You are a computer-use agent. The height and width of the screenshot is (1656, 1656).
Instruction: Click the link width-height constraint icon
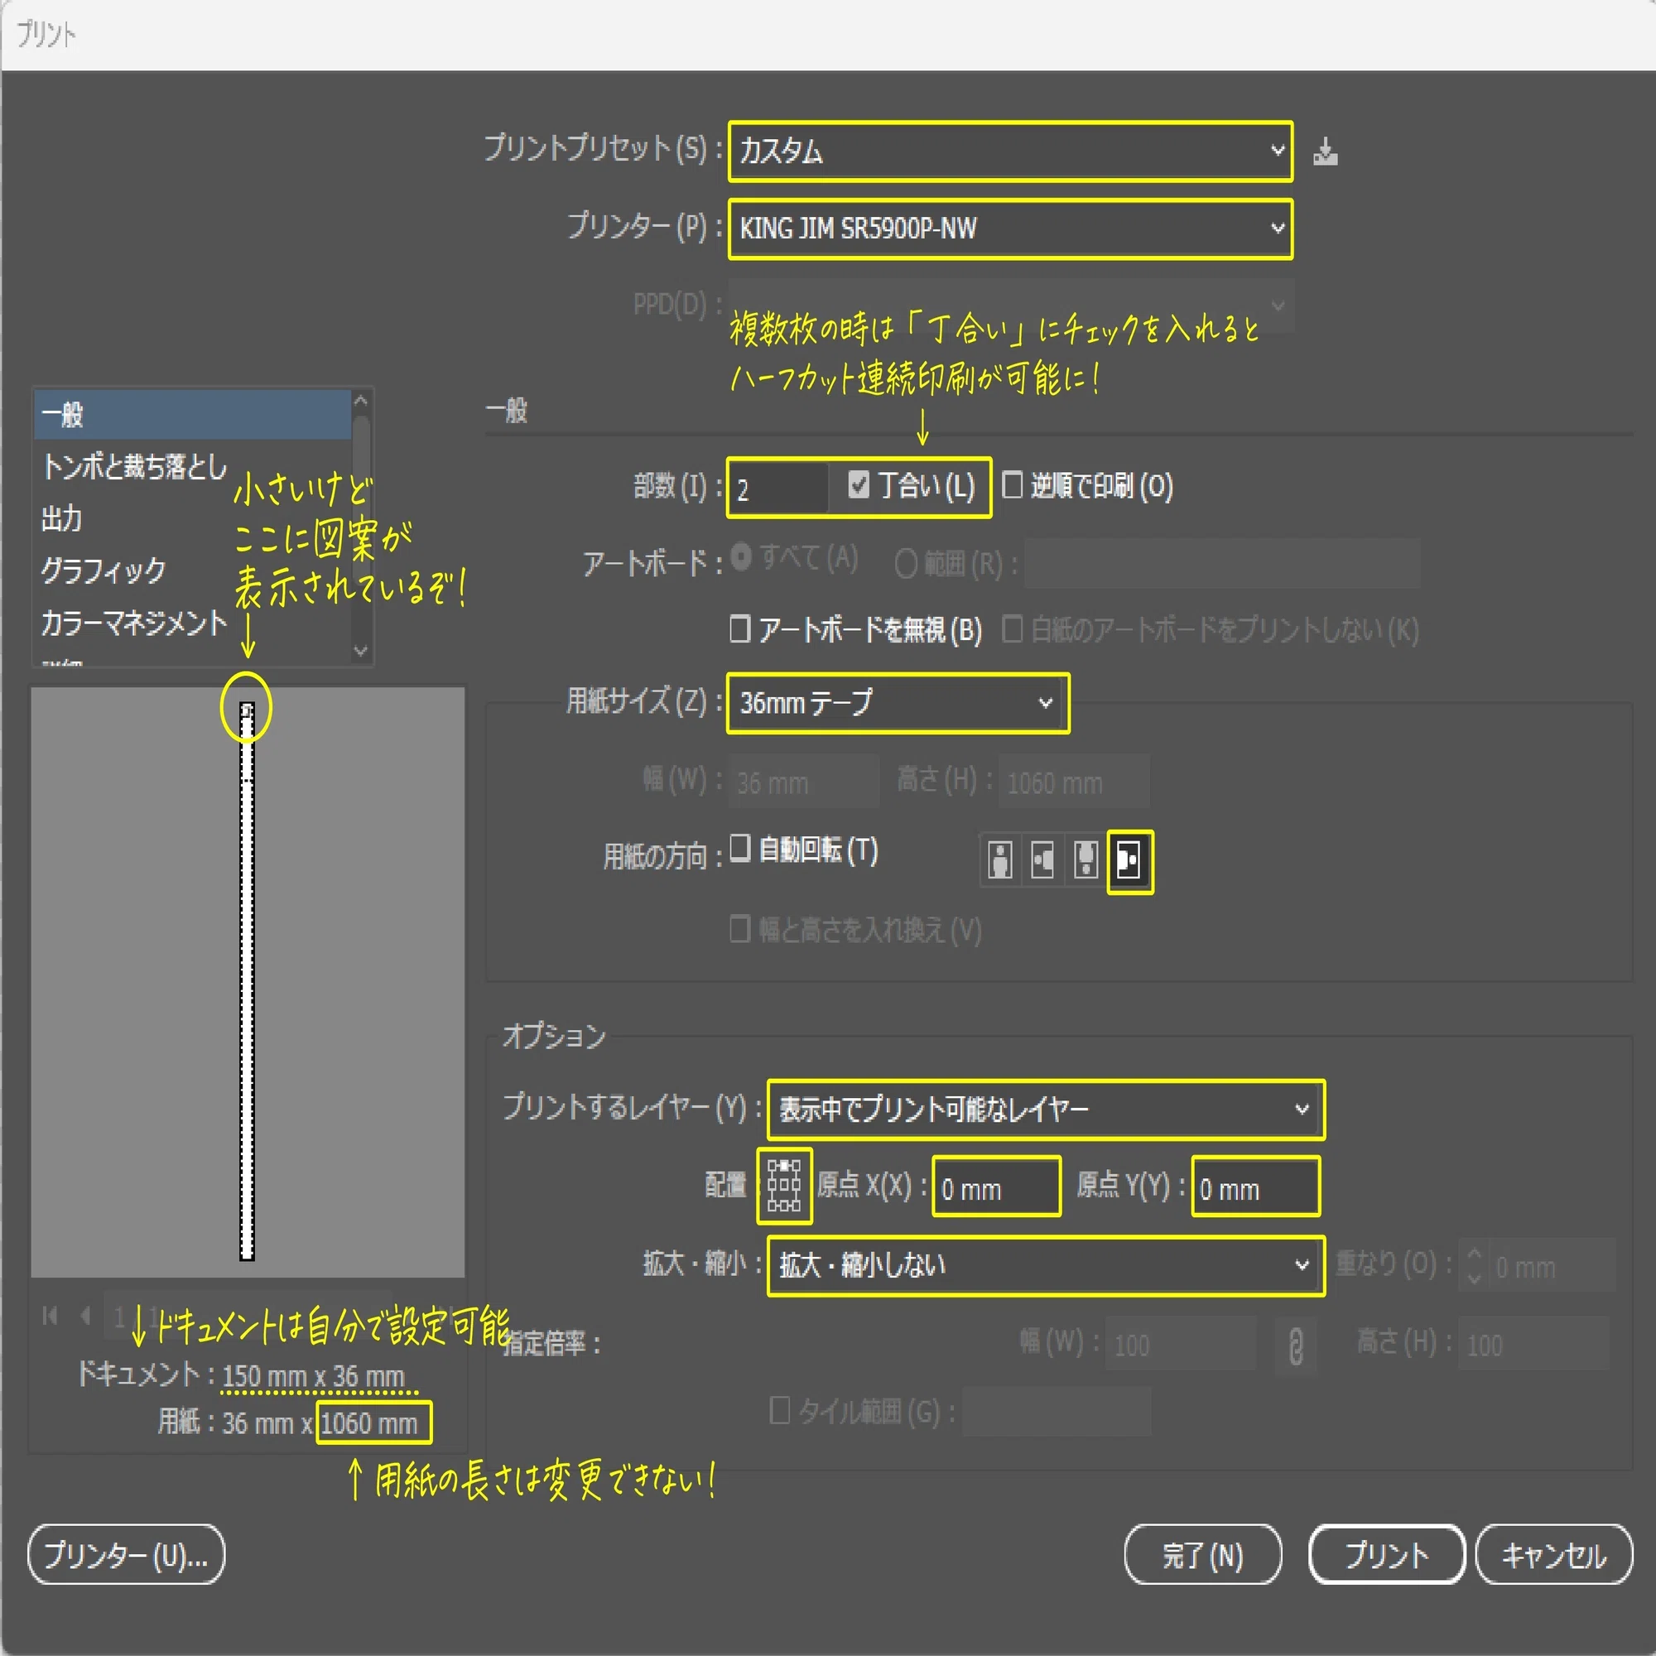(1296, 1345)
